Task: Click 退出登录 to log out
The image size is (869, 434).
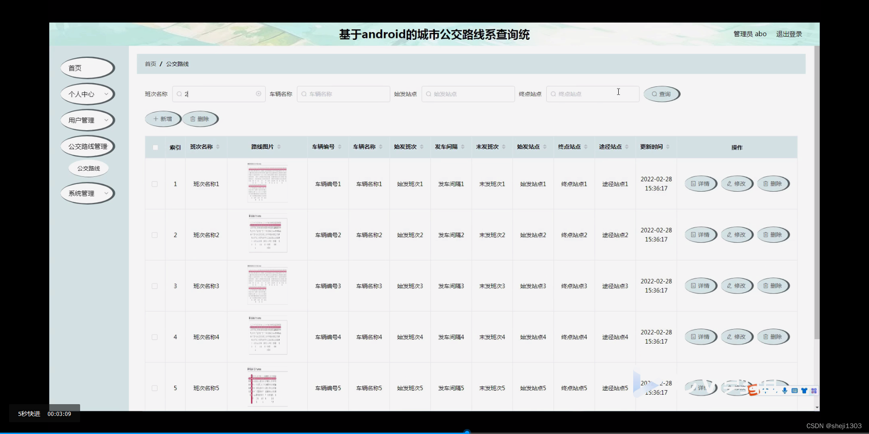Action: tap(788, 33)
